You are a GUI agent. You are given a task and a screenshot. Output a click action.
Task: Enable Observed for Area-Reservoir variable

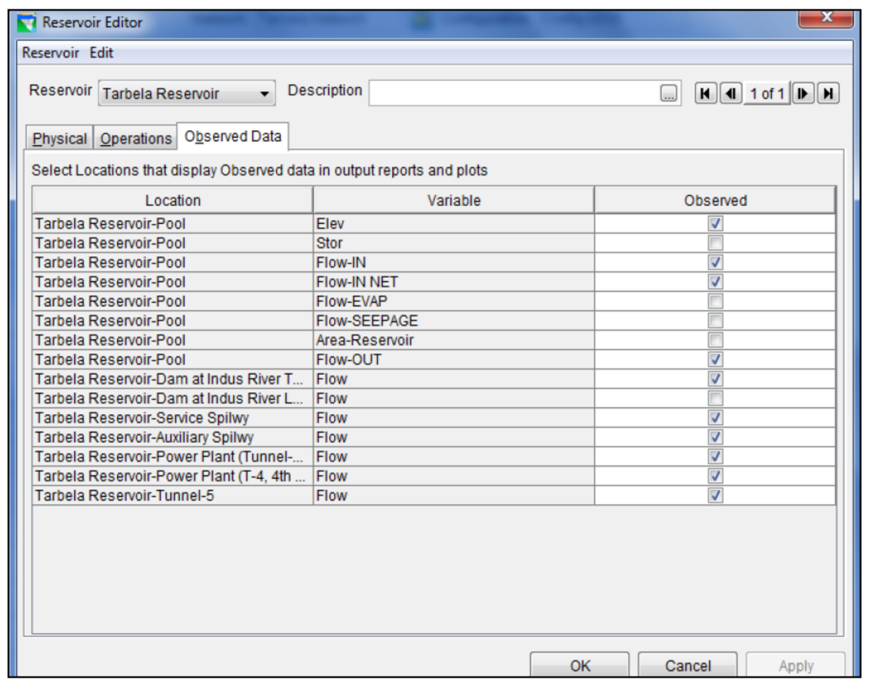[715, 340]
